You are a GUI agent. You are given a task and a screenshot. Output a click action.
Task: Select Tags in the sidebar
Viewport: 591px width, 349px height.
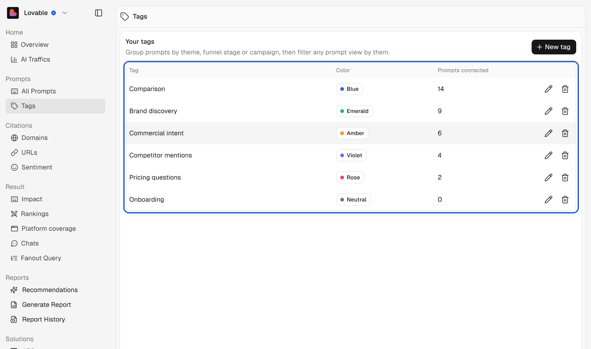coord(55,106)
